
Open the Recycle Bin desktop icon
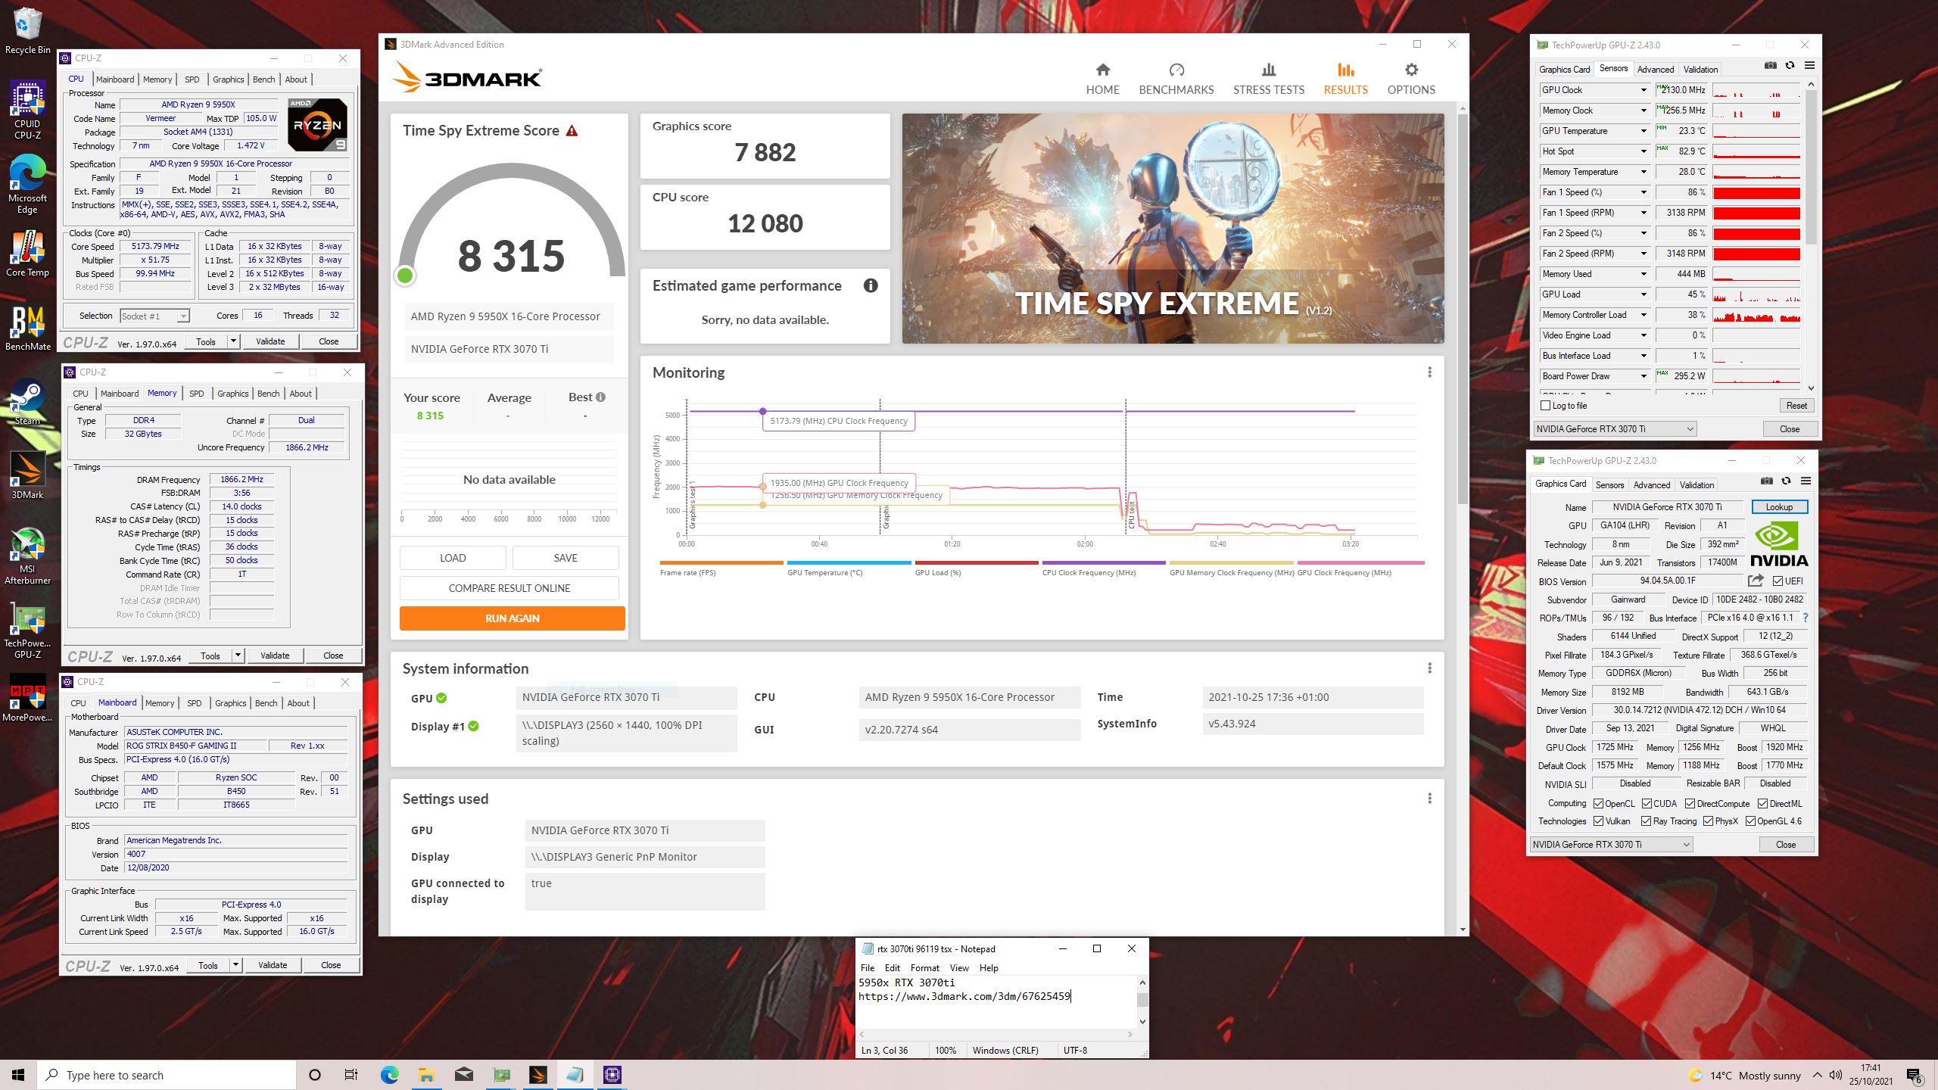click(x=27, y=30)
